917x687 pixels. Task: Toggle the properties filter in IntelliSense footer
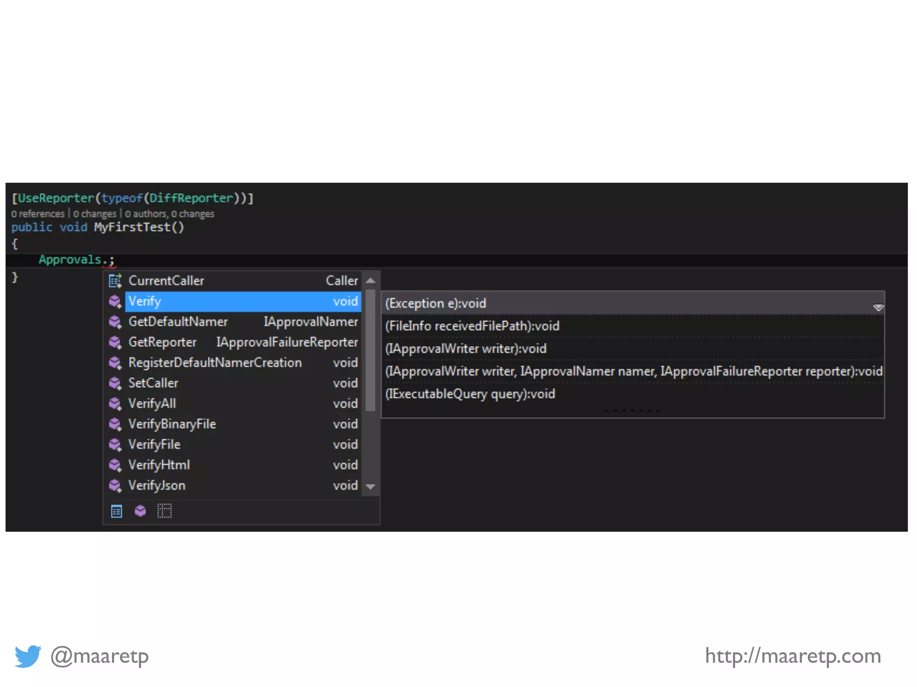click(116, 511)
